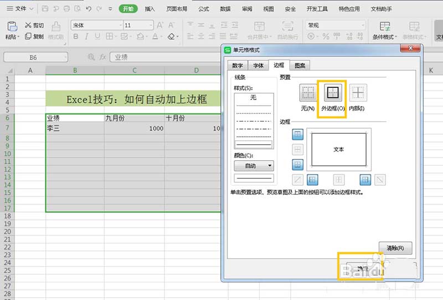Click the Conditional Formatting (条件格式) icon
Viewport: 443px width, 300px height.
(384, 26)
